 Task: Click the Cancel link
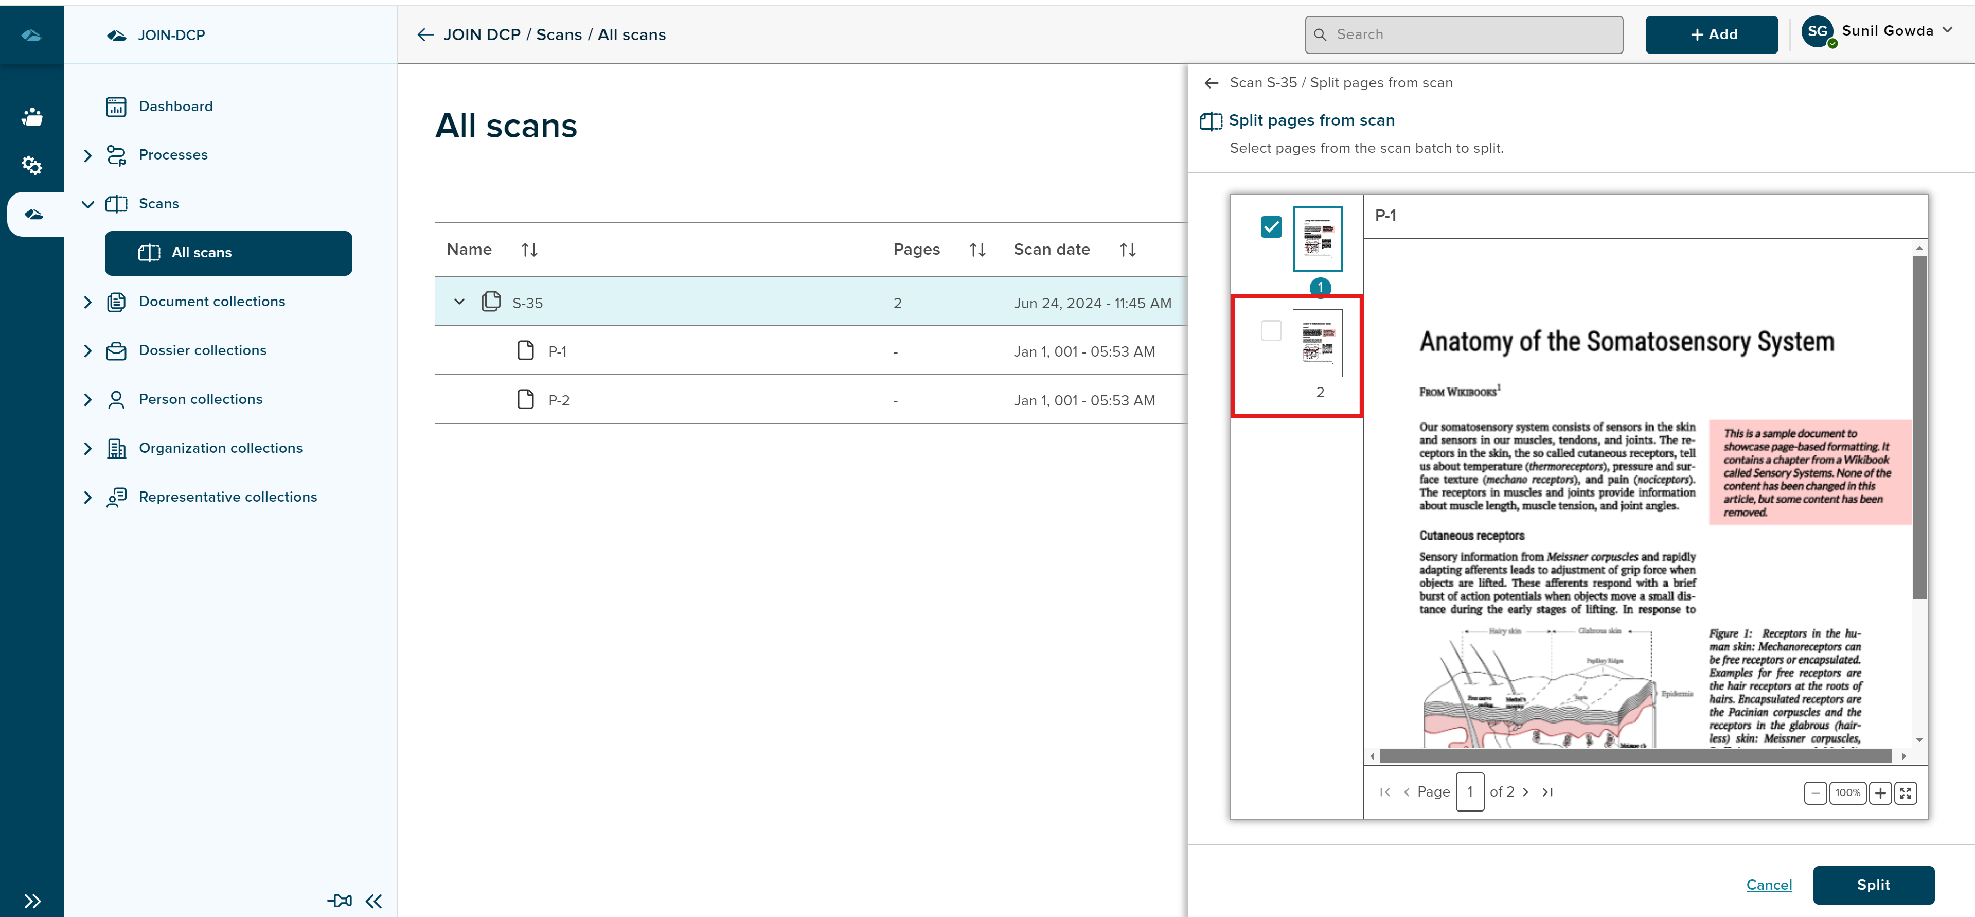click(1769, 885)
